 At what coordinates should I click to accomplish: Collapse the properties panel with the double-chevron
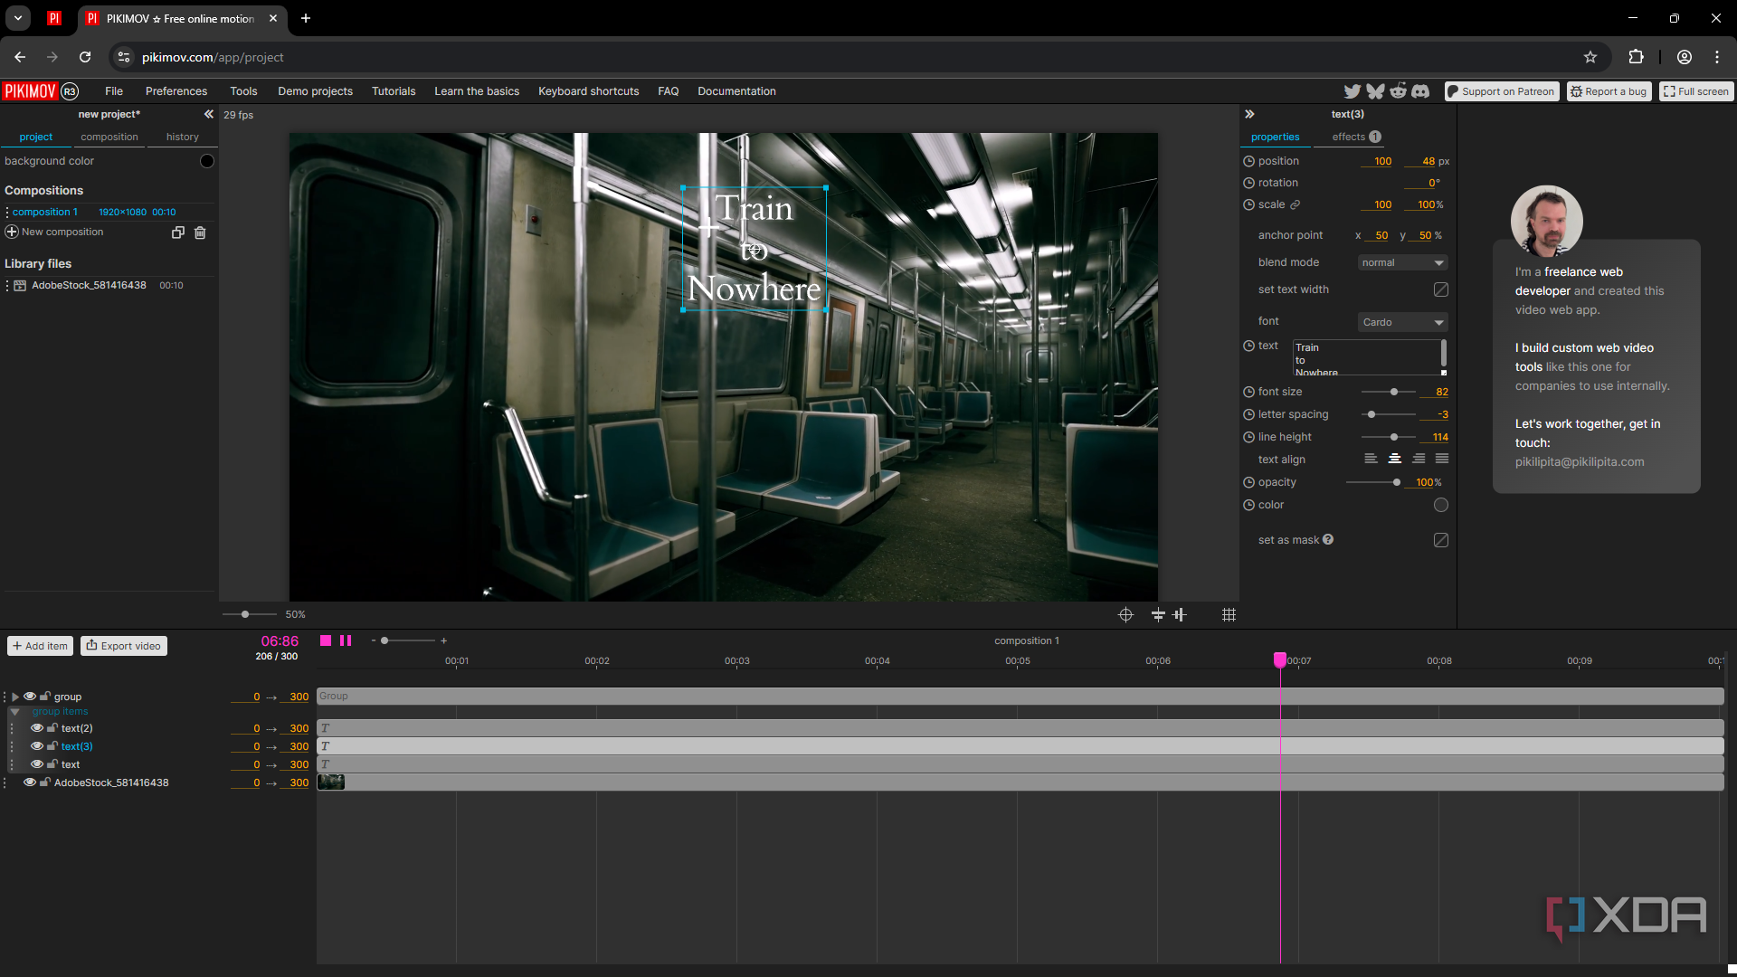pos(1249,114)
